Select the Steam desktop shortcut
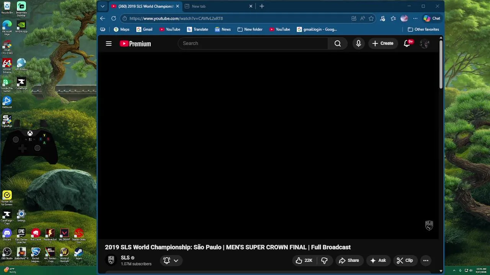The image size is (490, 275). click(78, 254)
